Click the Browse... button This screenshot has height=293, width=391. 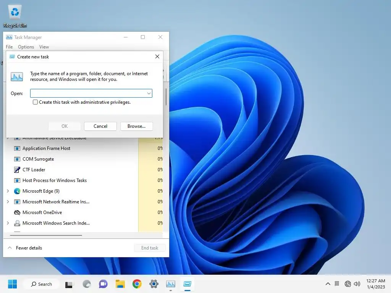pos(136,126)
